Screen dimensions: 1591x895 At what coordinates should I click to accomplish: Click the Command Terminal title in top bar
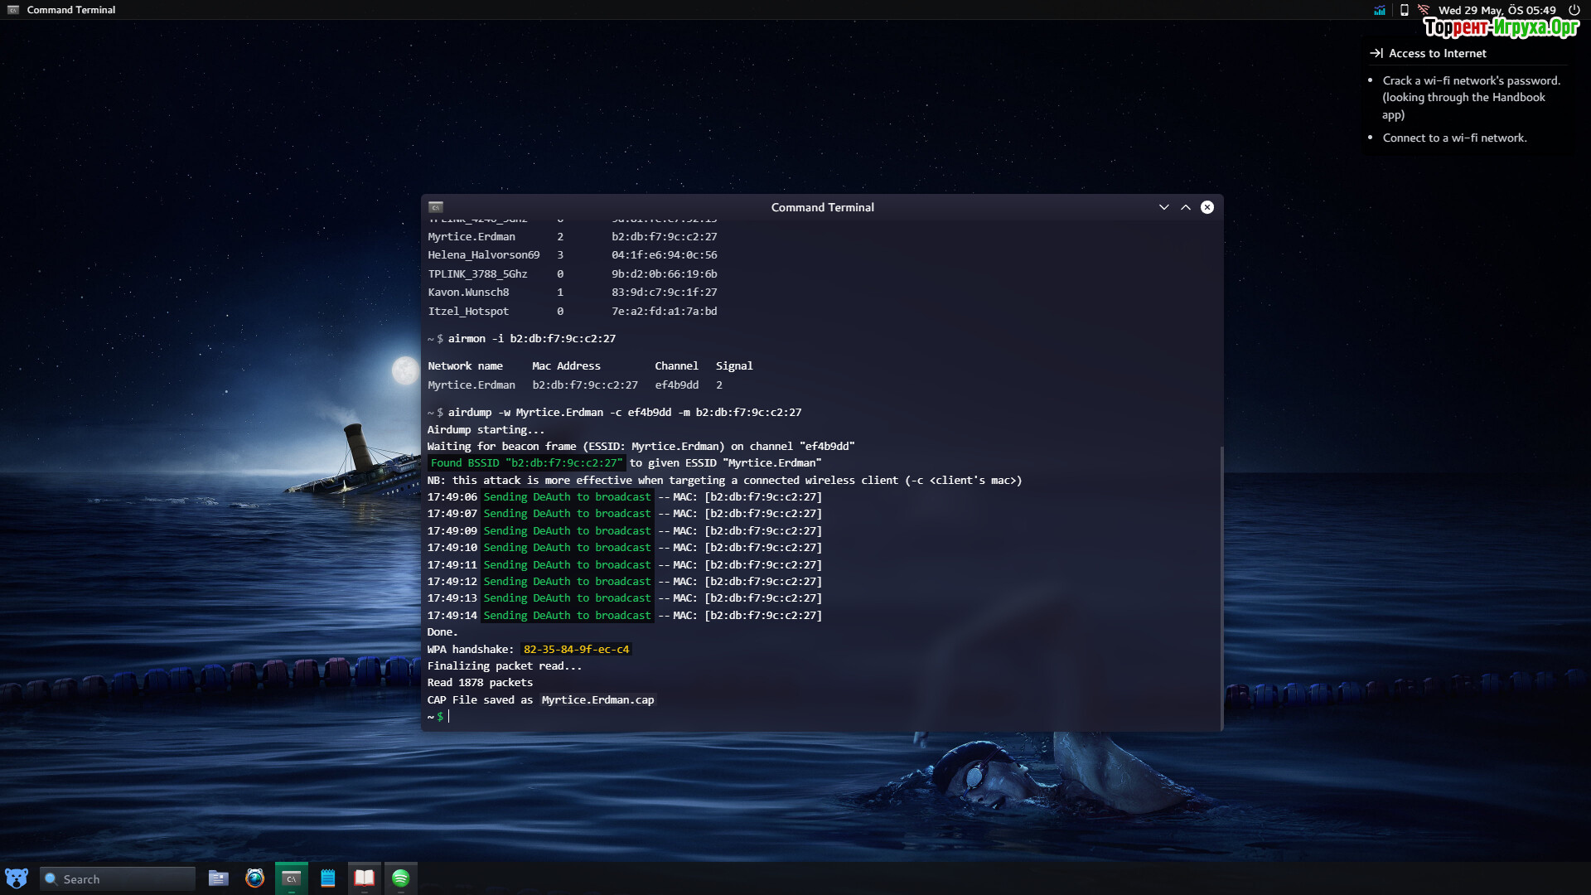(70, 10)
